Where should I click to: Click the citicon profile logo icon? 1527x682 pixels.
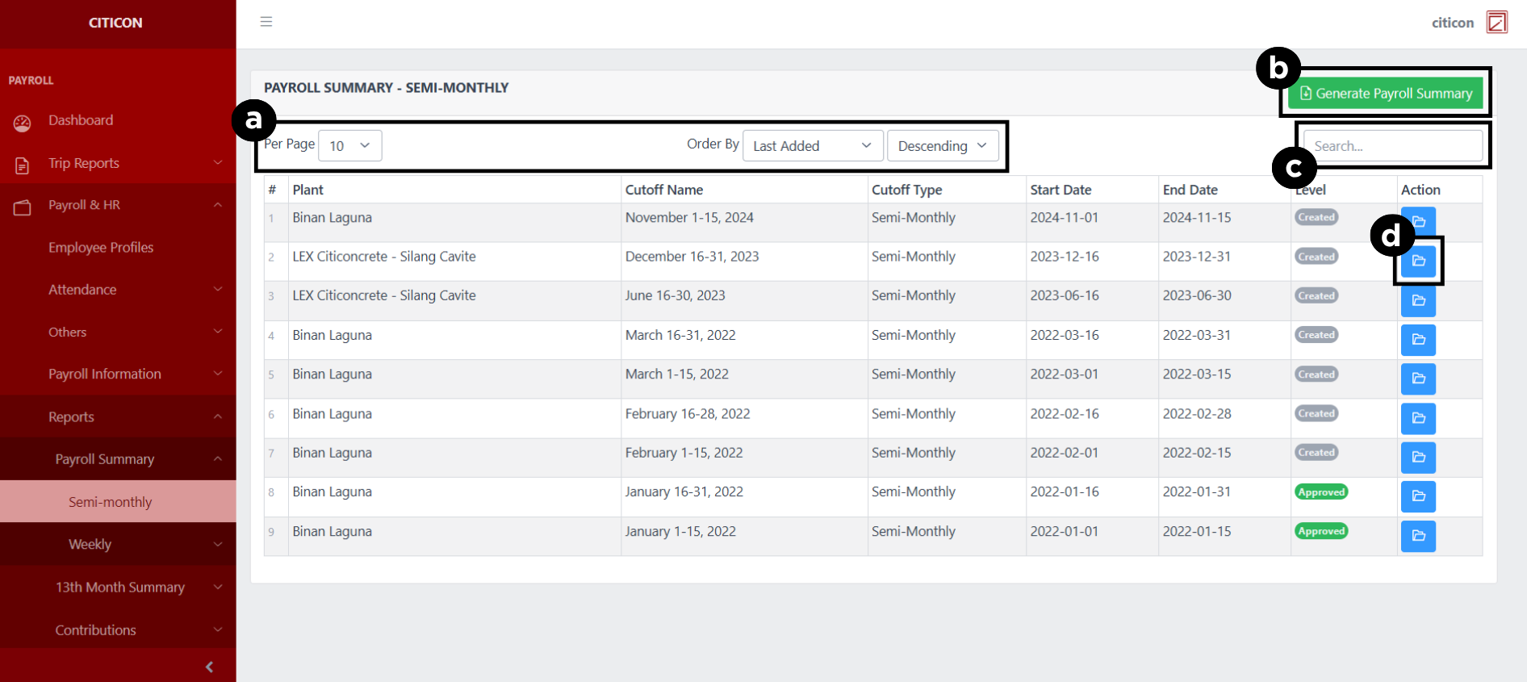tap(1496, 23)
